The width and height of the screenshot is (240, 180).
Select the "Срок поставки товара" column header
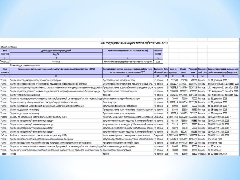tap(223, 71)
